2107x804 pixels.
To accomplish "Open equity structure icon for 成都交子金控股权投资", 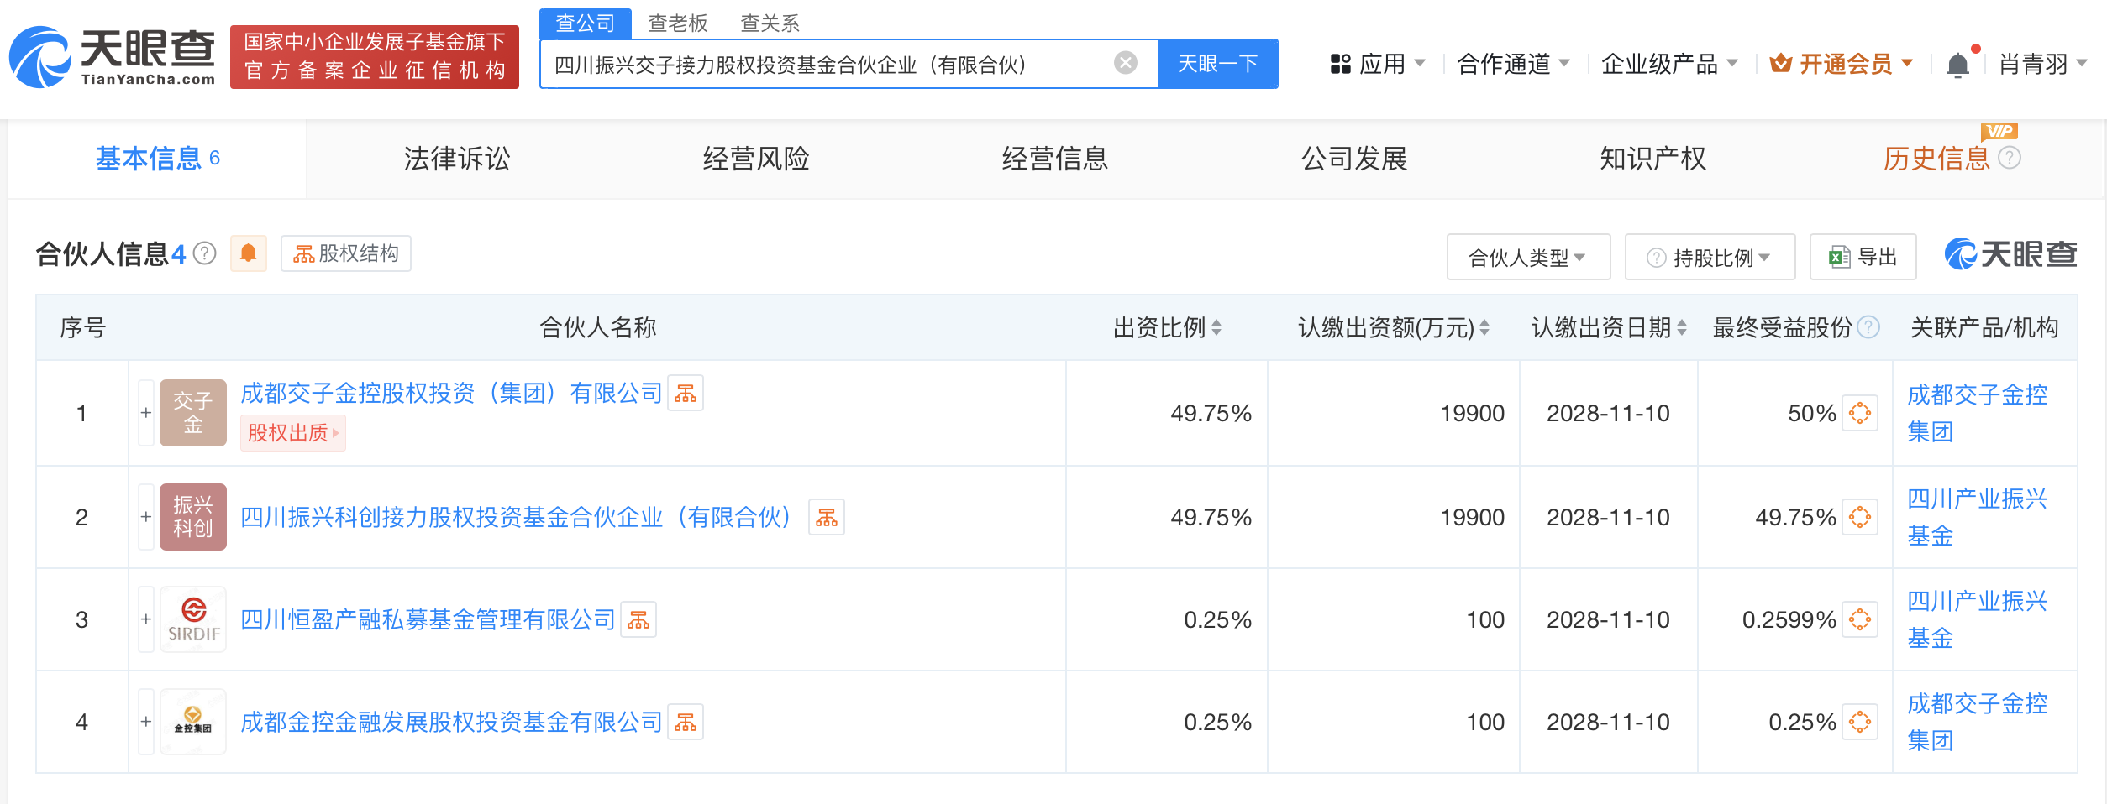I will pos(686,394).
